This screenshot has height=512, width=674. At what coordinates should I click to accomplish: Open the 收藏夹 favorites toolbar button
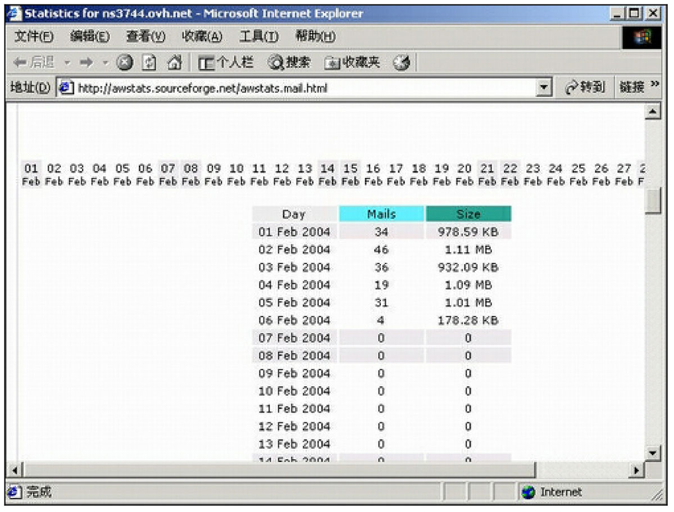click(352, 62)
